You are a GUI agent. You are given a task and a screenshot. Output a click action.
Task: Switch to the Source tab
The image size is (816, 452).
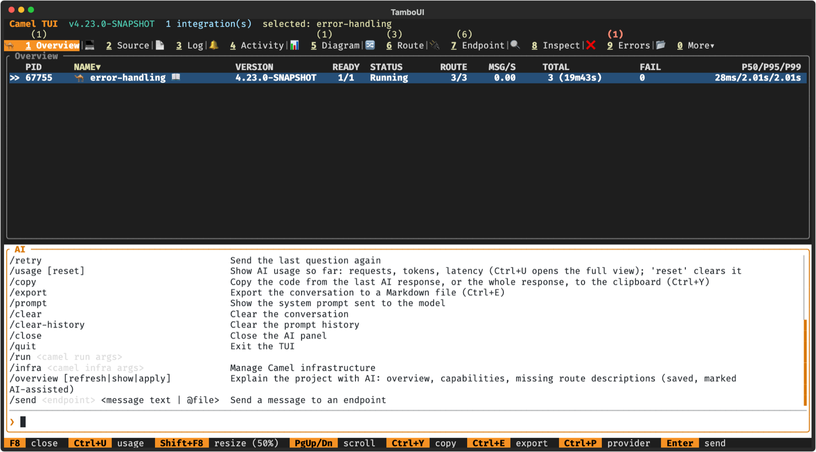(127, 46)
